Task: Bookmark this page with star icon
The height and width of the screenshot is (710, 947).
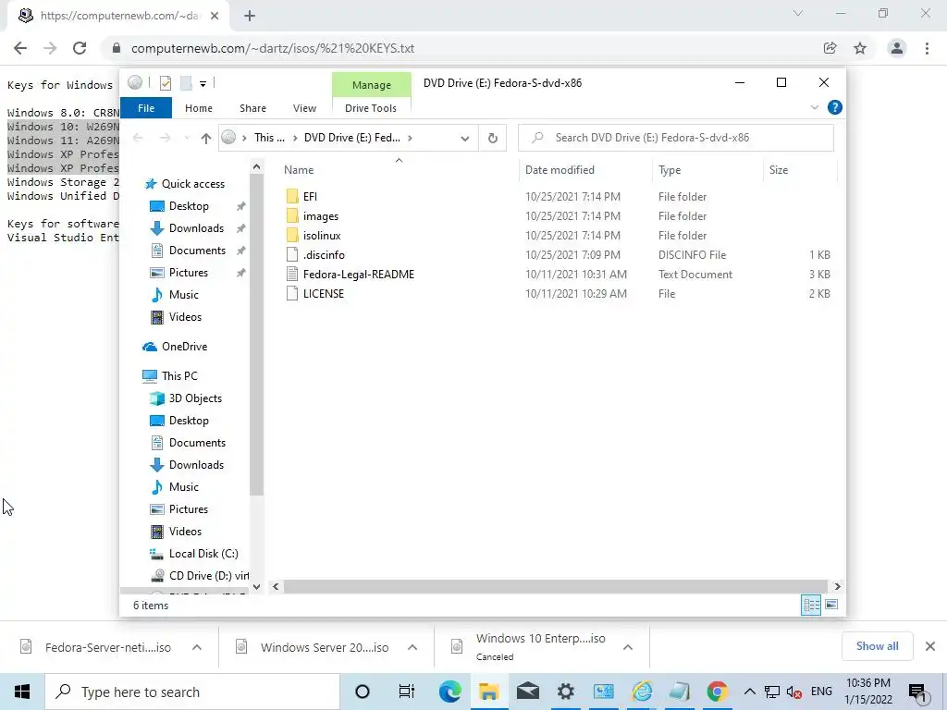Action: tap(860, 48)
